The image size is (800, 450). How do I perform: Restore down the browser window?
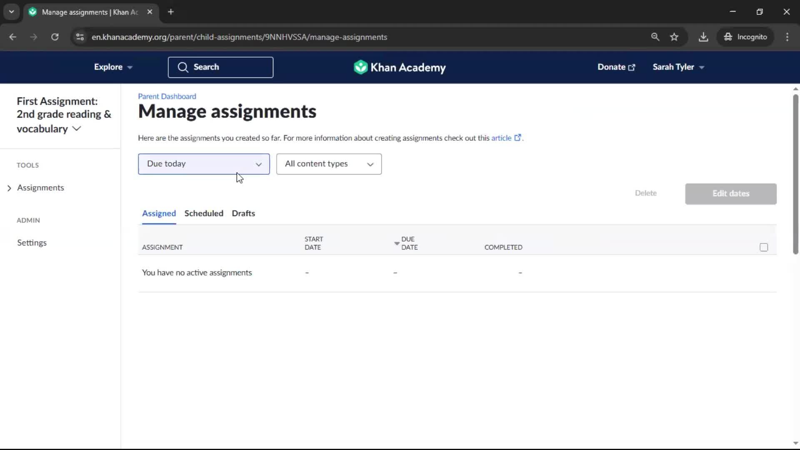(x=760, y=12)
